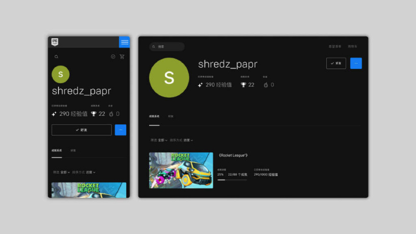Click the XP sparkle icon in desktop view
Screen dimensions: 416x234
pos(200,85)
